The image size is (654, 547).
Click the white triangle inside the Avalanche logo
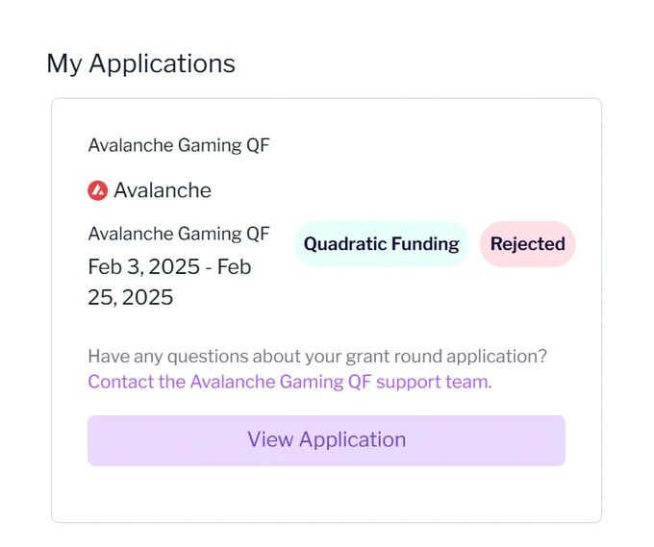(x=97, y=190)
